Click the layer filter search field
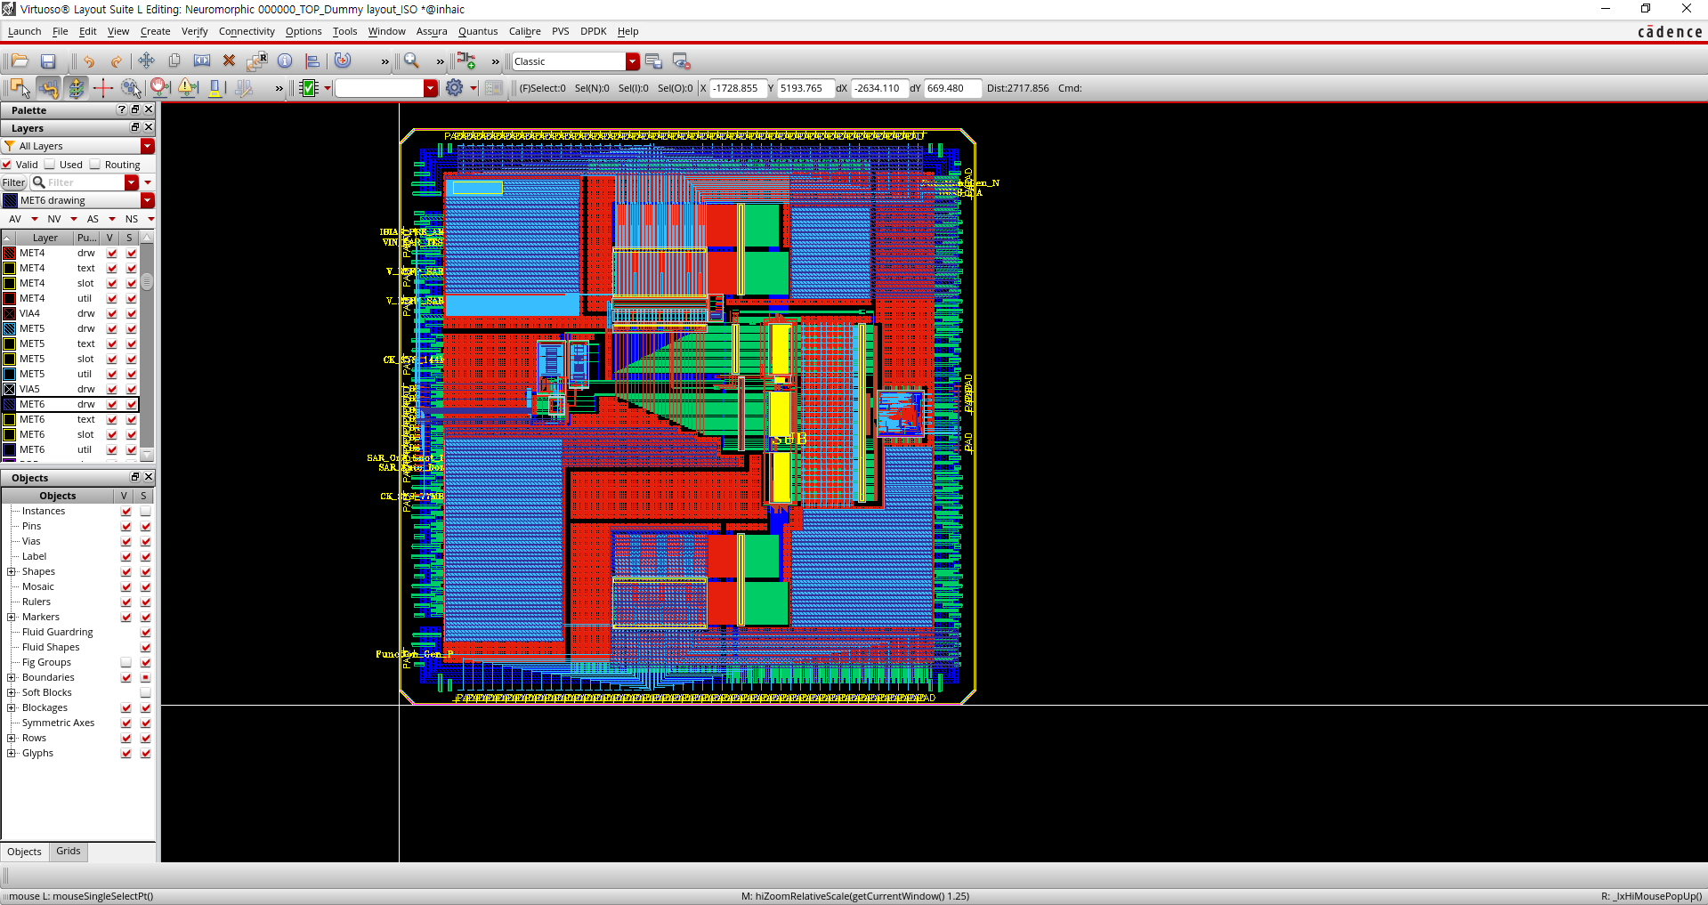The height and width of the screenshot is (905, 1708). tap(85, 182)
